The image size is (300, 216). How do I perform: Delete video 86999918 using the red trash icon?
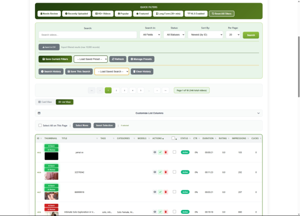[166, 192]
